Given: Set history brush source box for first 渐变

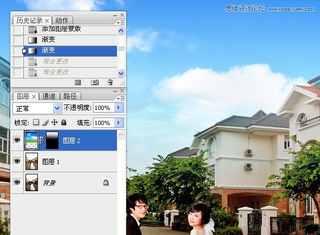Looking at the screenshot, I should pos(18,40).
